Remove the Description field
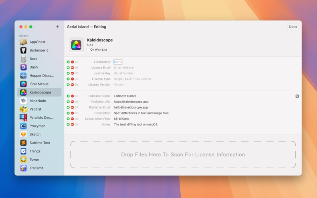The image size is (317, 198). pyautogui.click(x=73, y=113)
